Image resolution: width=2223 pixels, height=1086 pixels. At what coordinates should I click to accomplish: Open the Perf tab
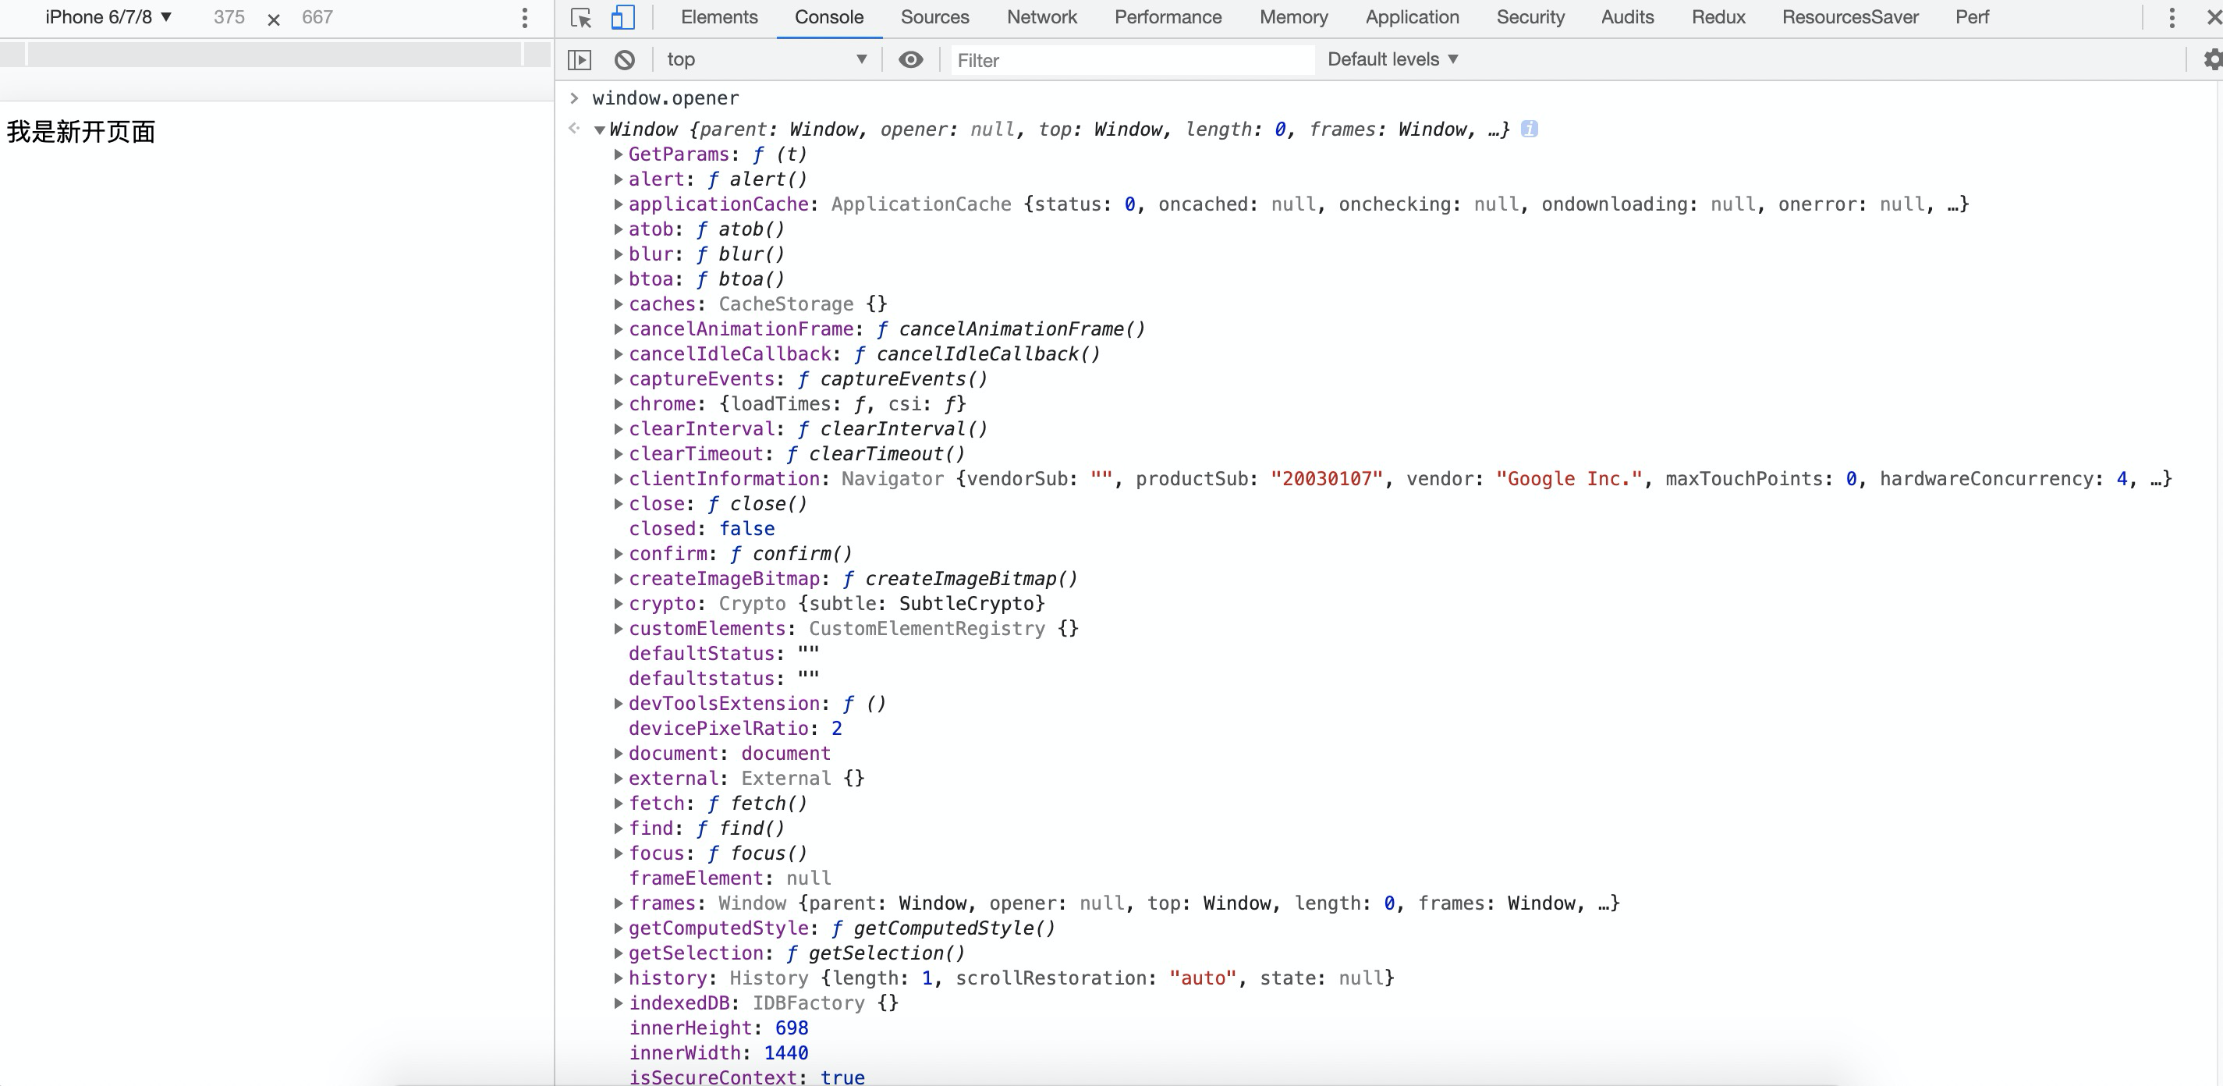click(1972, 17)
